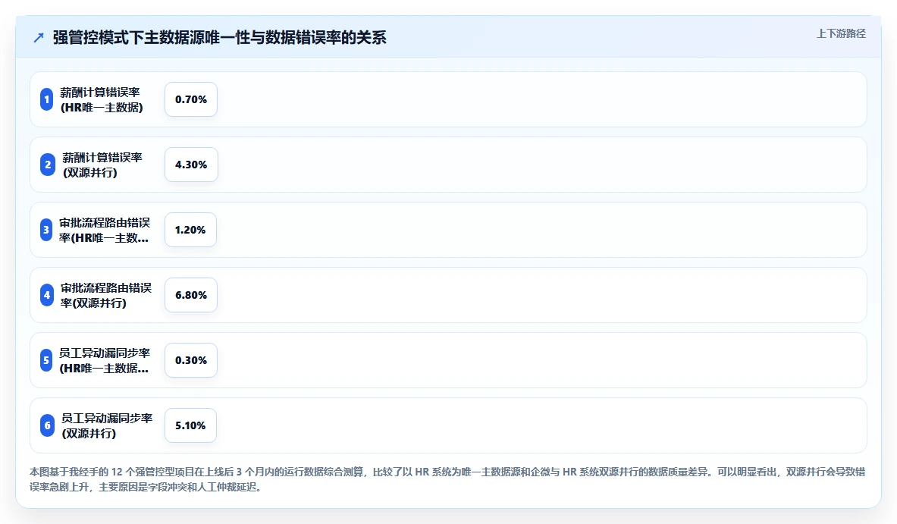Click the 4.30% value box
This screenshot has height=524, width=897.
191,165
